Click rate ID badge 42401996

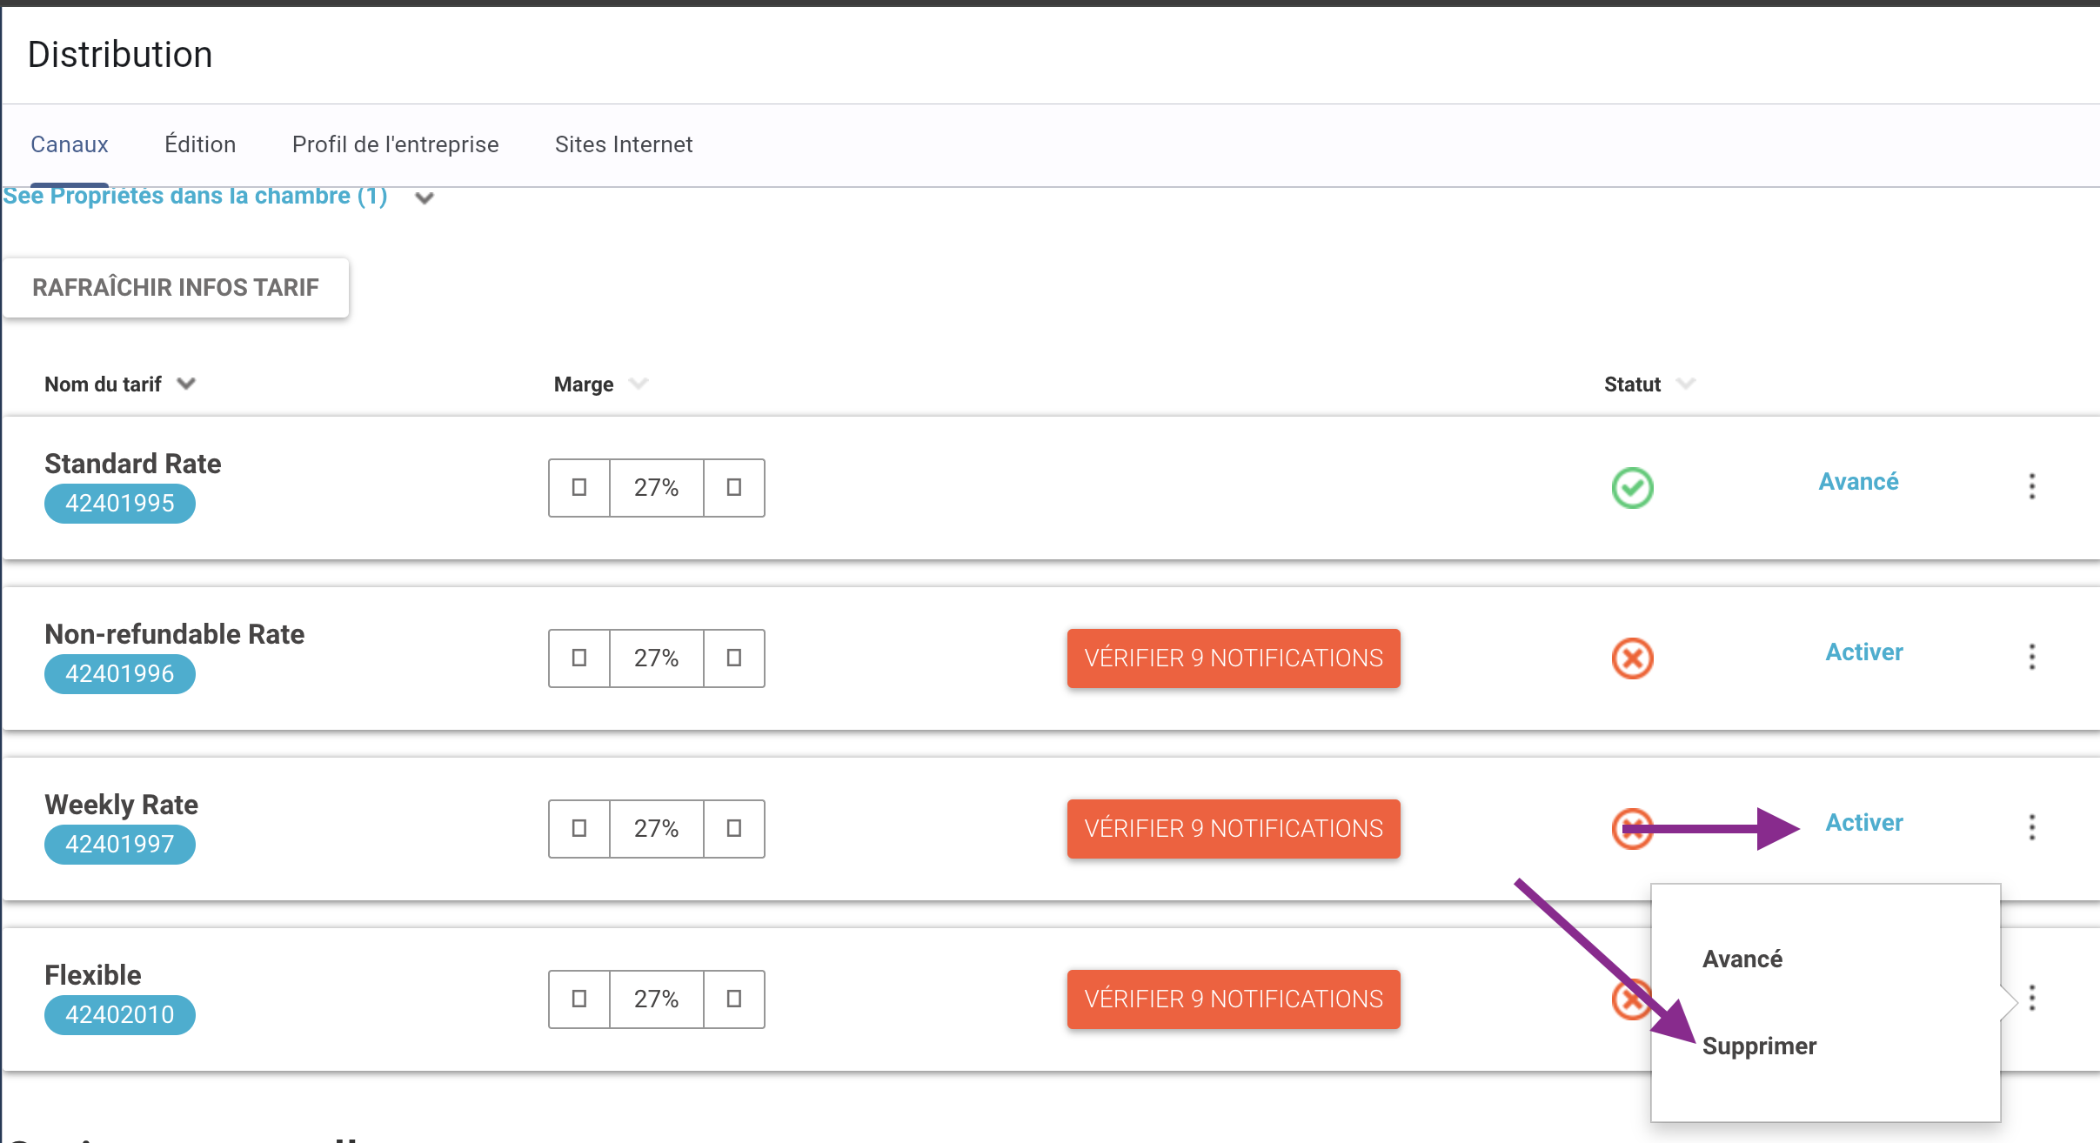(120, 674)
